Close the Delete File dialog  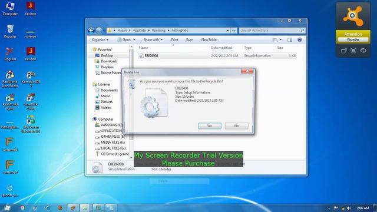coord(247,71)
